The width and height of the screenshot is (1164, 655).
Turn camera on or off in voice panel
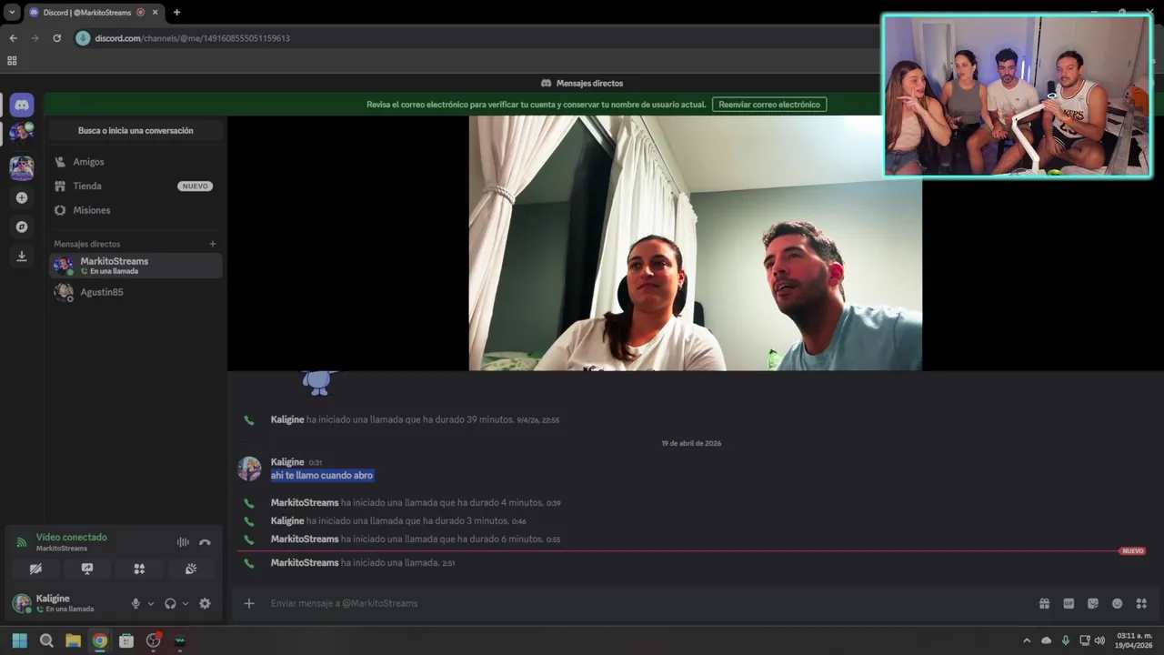pyautogui.click(x=35, y=569)
